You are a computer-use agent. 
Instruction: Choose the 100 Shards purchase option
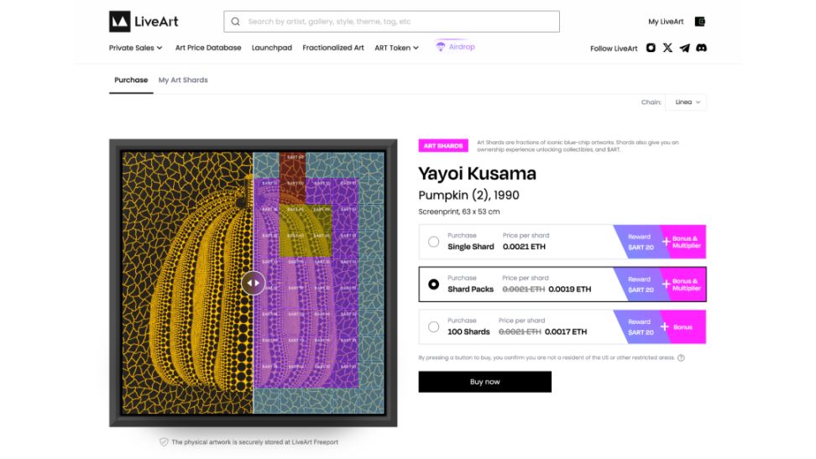tap(433, 327)
